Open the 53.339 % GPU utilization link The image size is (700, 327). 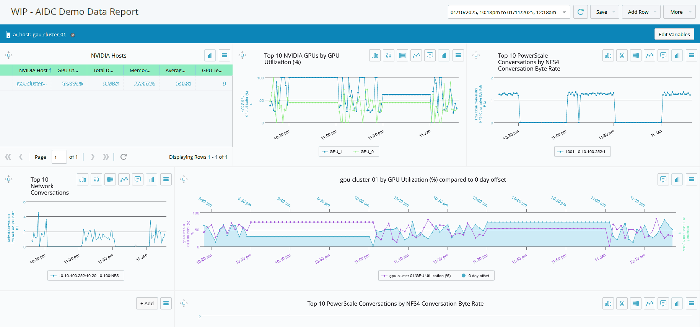click(72, 84)
